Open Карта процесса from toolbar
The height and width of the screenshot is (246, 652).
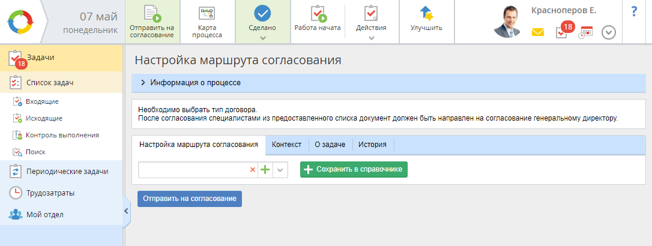[207, 22]
